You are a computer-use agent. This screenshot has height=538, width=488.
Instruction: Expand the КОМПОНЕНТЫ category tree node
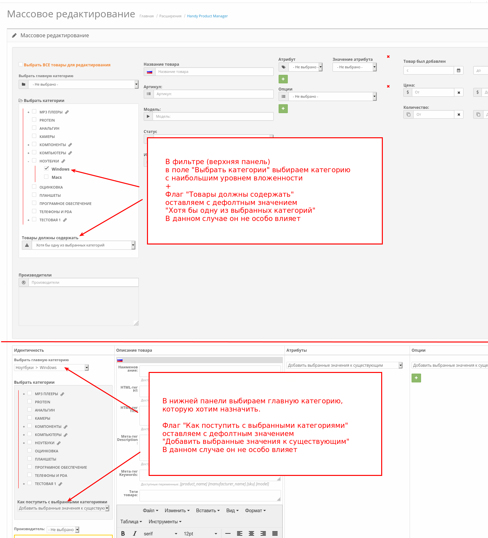click(x=28, y=145)
